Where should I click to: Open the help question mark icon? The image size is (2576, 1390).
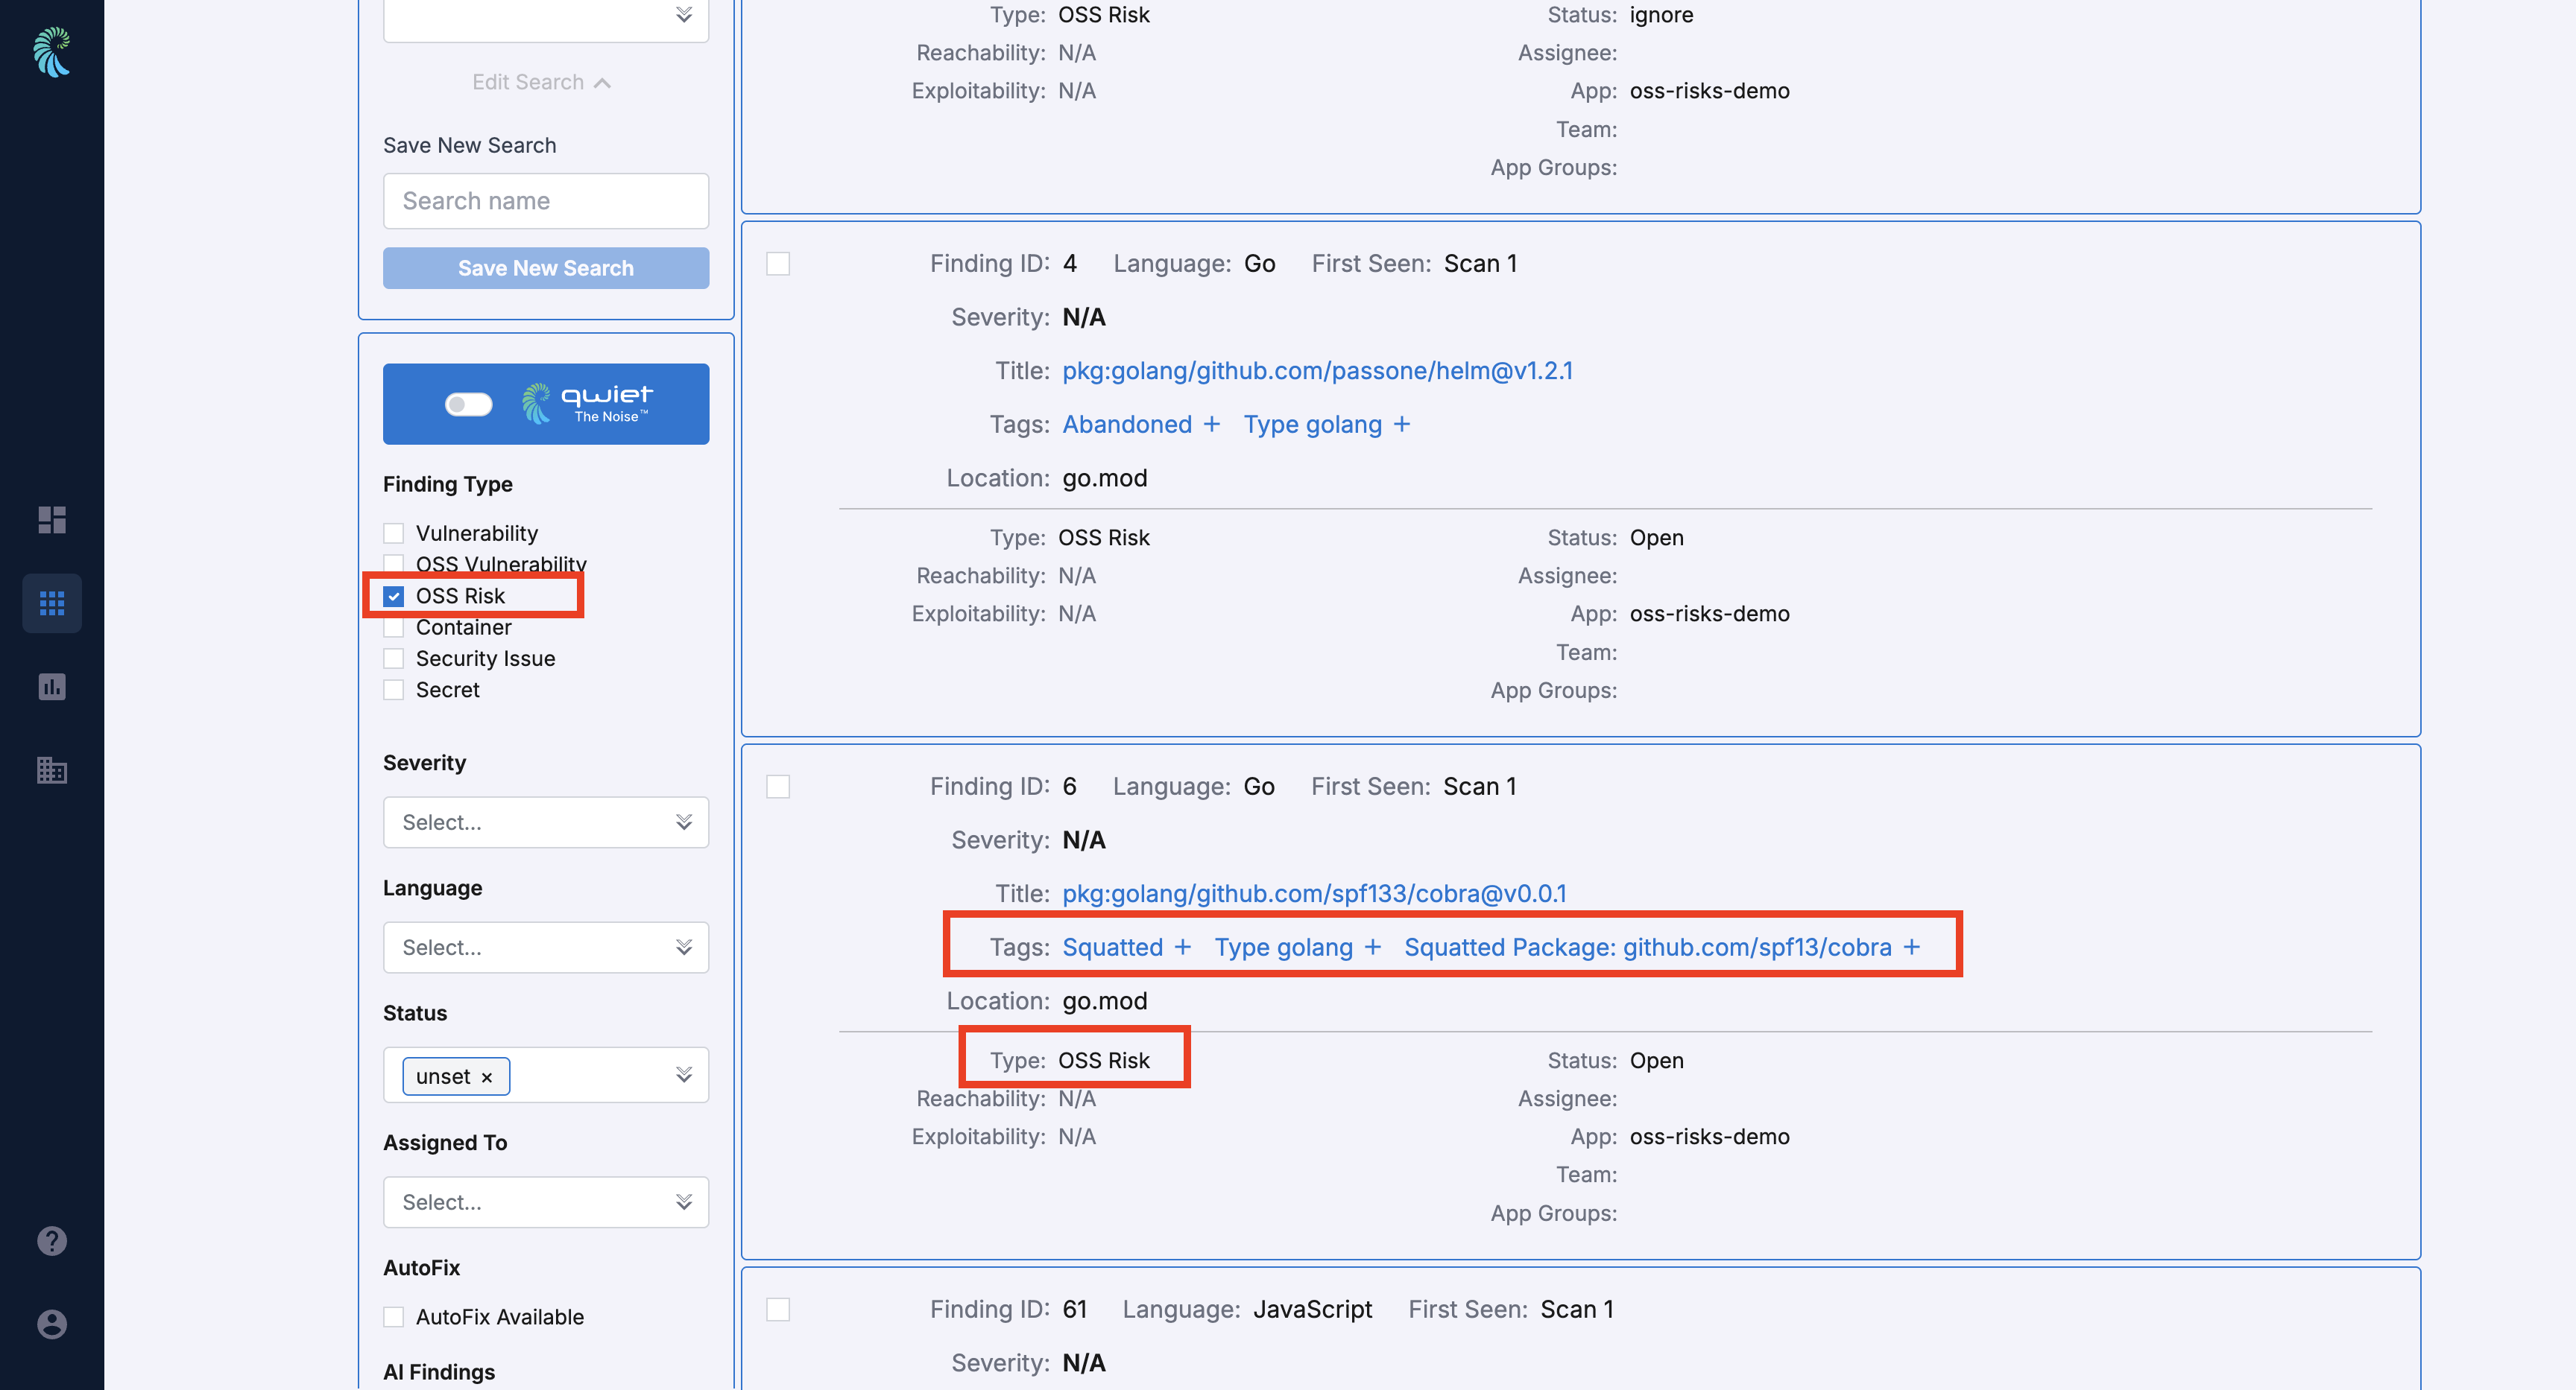51,1241
